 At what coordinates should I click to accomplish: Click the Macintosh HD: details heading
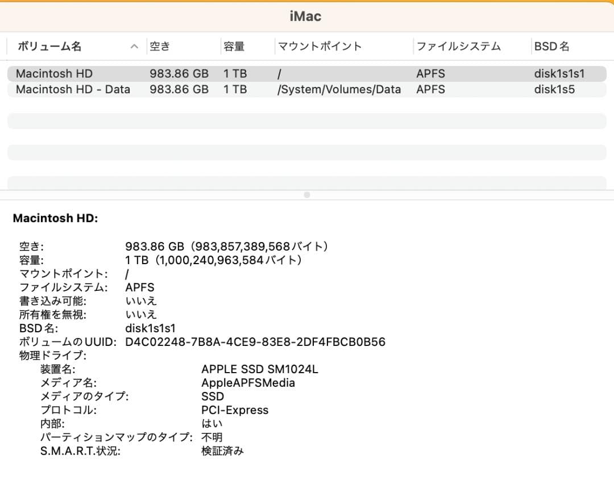(x=55, y=218)
